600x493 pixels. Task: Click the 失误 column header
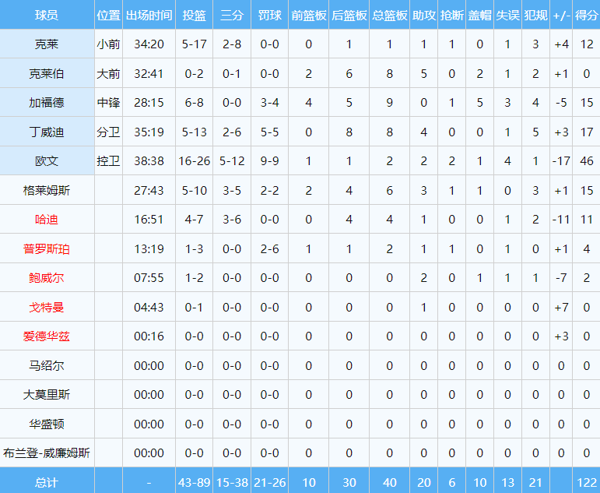(x=507, y=16)
